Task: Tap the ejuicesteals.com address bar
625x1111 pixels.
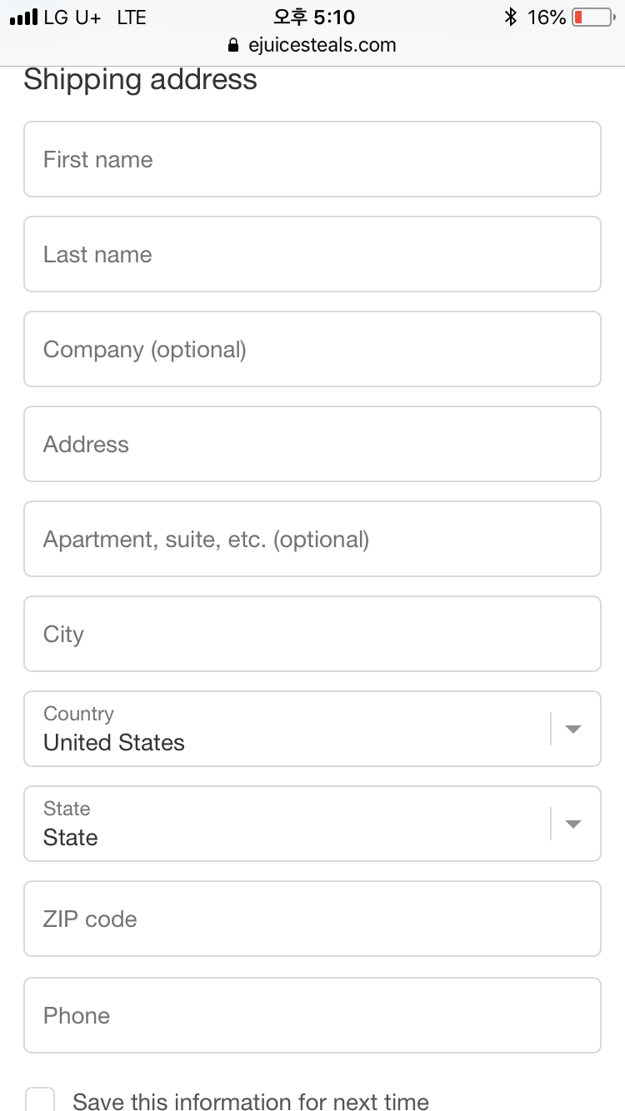Action: click(x=322, y=45)
